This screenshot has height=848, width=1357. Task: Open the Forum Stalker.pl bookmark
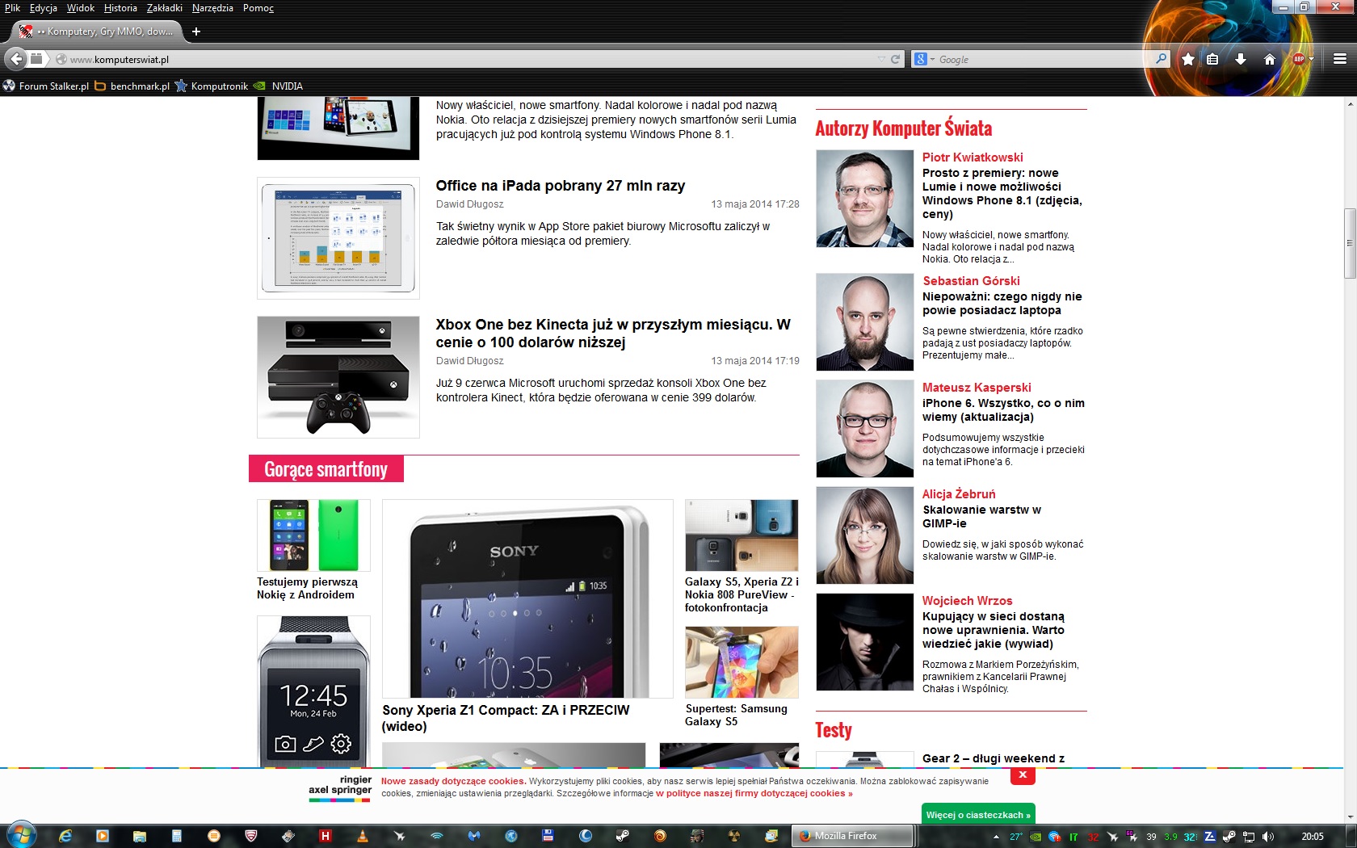[46, 86]
